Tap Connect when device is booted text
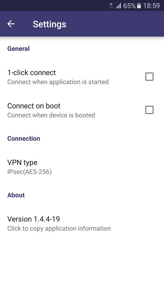Viewport: 164px width, 293px height. [x=51, y=115]
